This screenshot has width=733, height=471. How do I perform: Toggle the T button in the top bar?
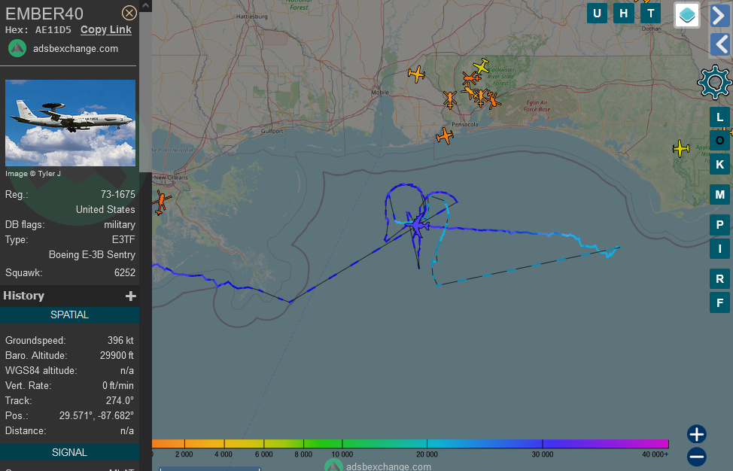tap(650, 13)
